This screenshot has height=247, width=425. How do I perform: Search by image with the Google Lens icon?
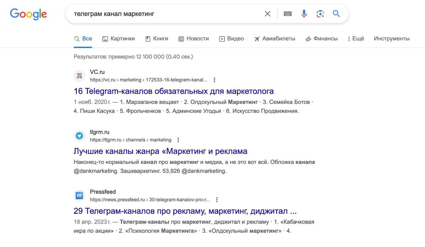click(320, 14)
